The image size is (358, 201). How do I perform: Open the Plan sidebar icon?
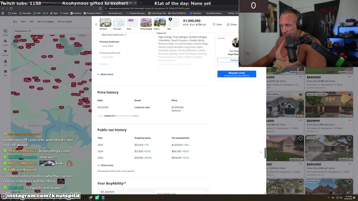(5, 62)
